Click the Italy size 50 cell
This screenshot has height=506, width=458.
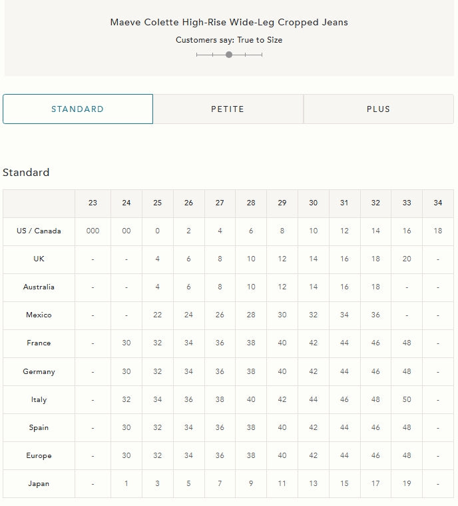pos(407,399)
